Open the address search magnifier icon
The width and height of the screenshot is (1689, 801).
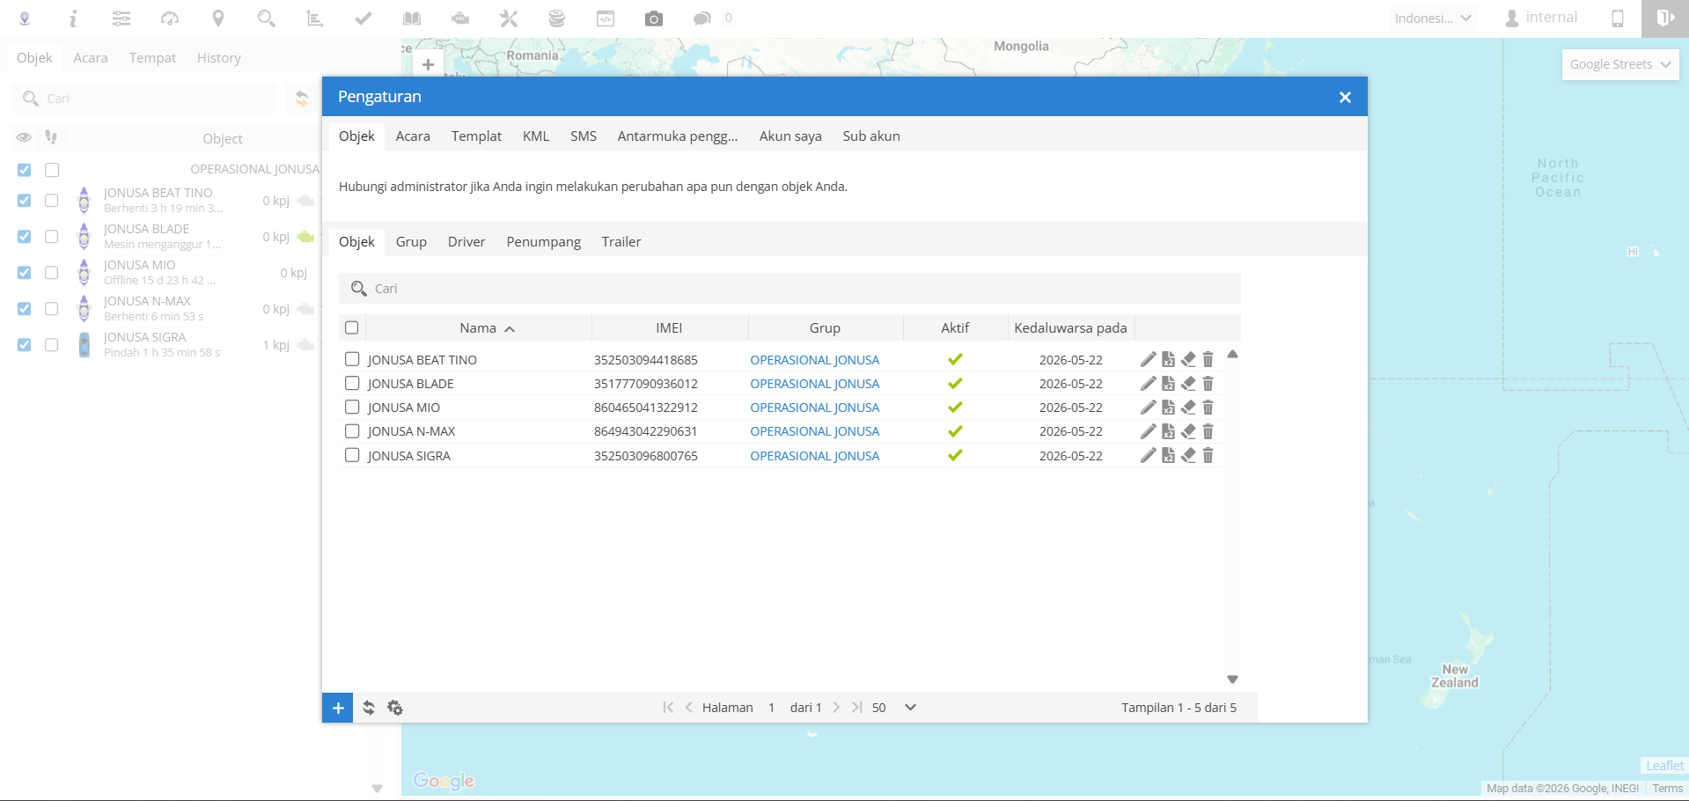267,18
